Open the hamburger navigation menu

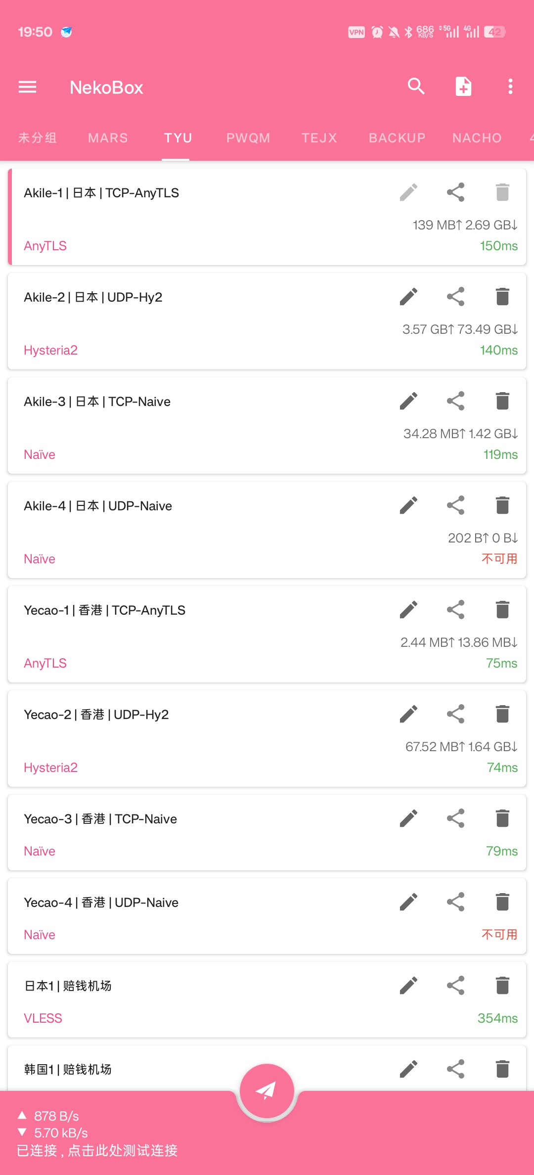pyautogui.click(x=27, y=87)
